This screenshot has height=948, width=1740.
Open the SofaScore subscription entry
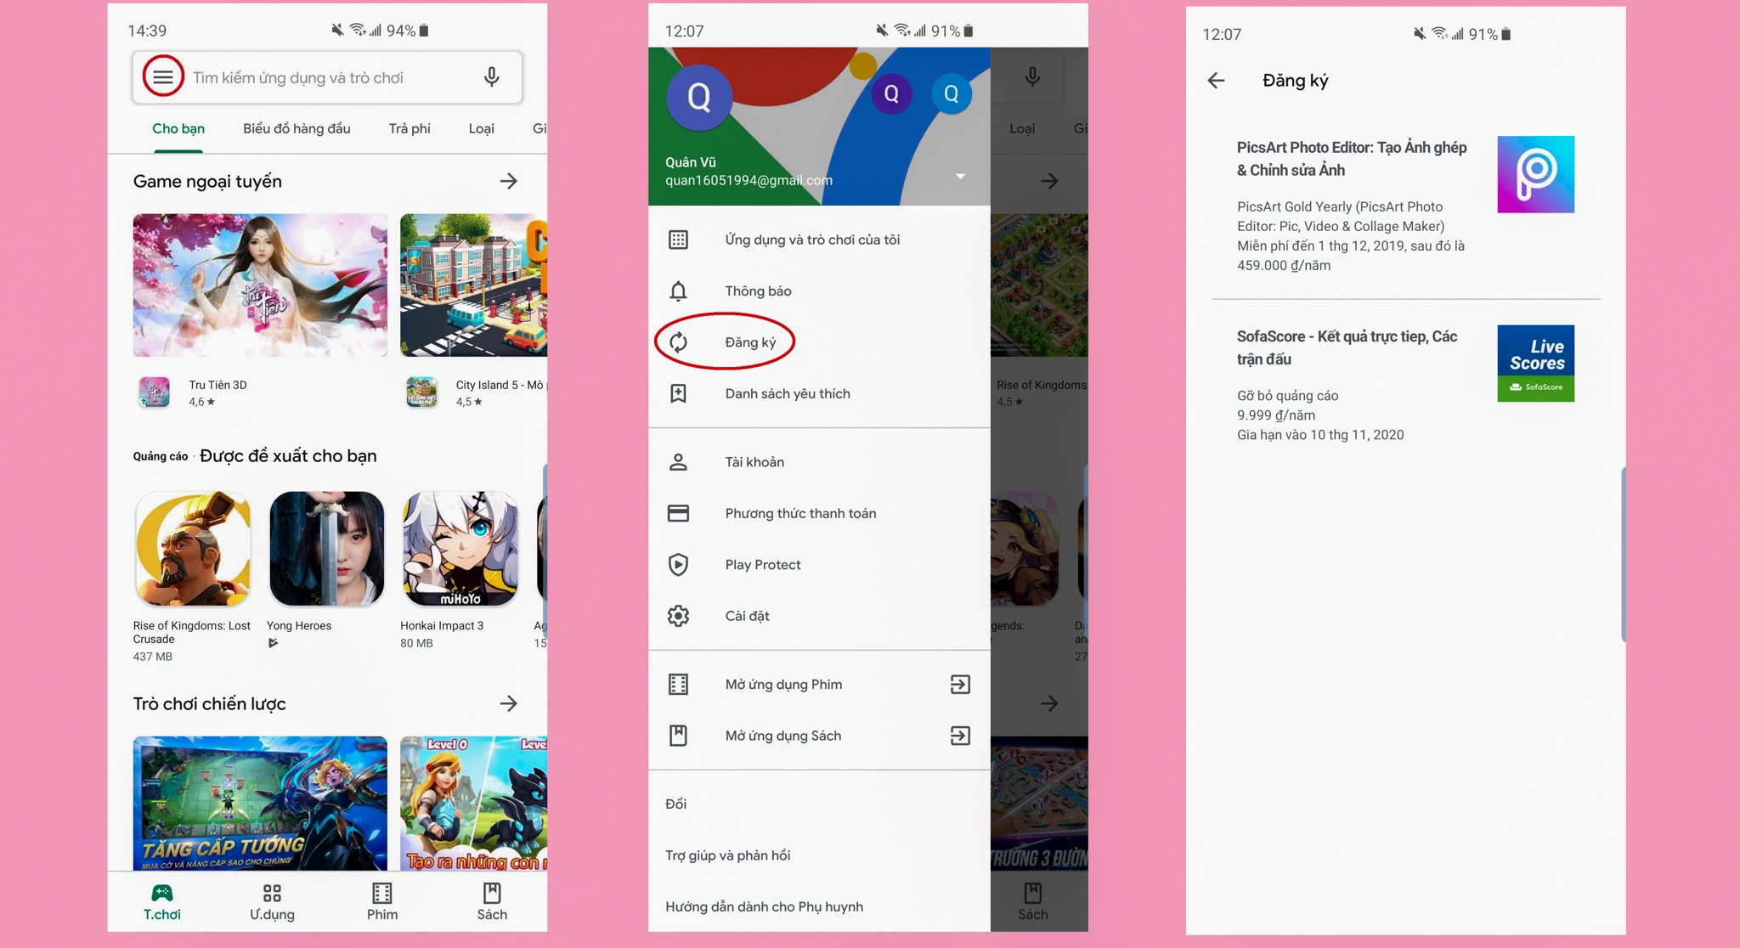(1405, 385)
